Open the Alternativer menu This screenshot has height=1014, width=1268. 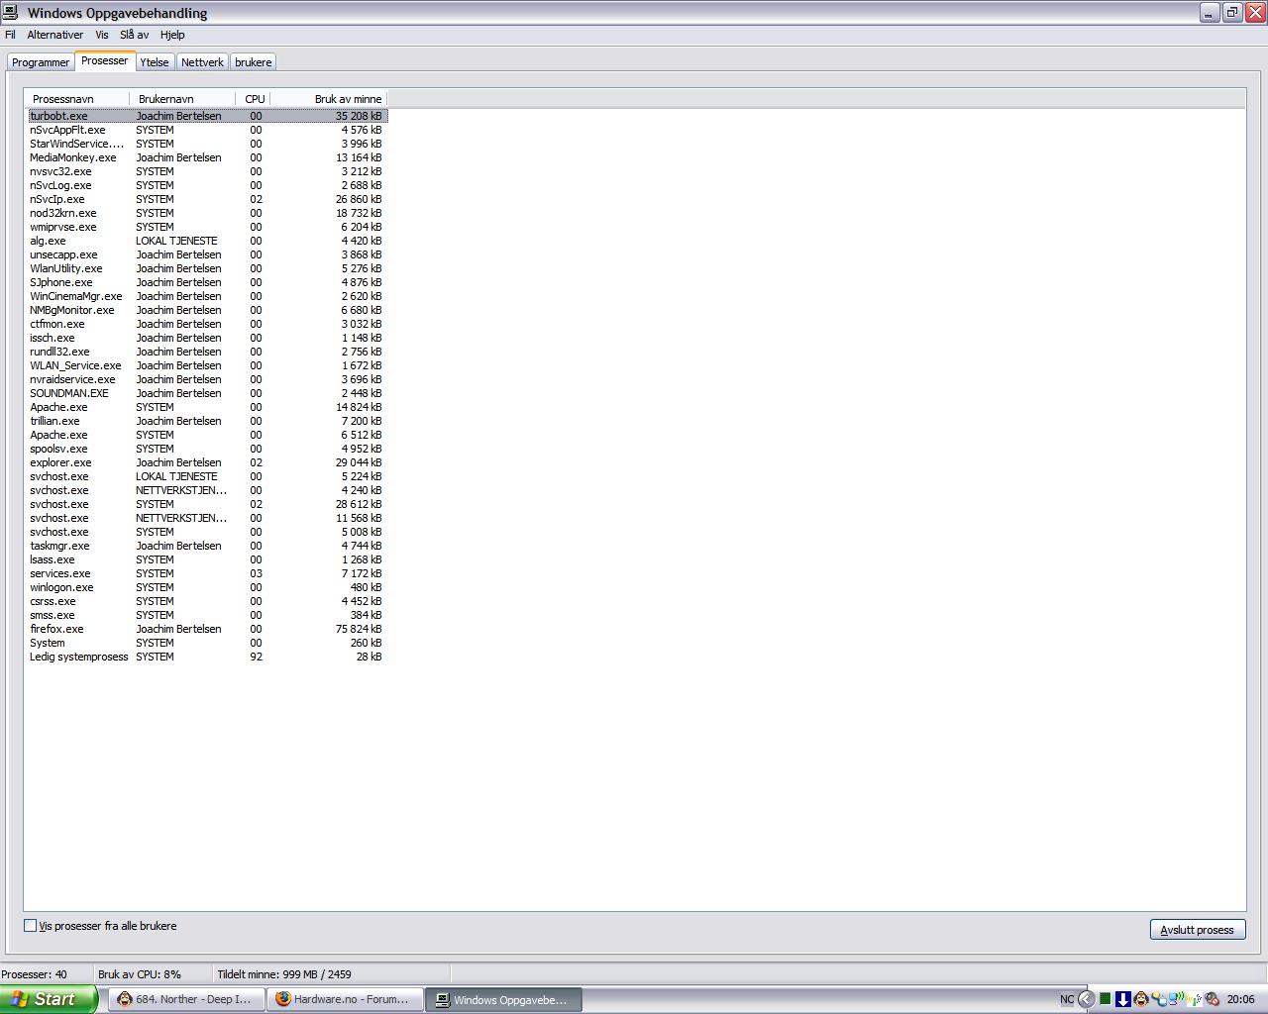[x=54, y=35]
